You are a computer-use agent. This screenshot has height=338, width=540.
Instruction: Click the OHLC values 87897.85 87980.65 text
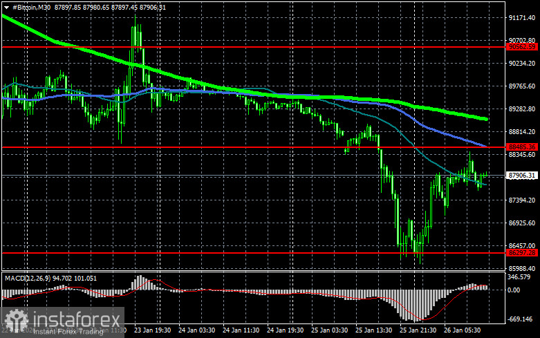point(82,7)
